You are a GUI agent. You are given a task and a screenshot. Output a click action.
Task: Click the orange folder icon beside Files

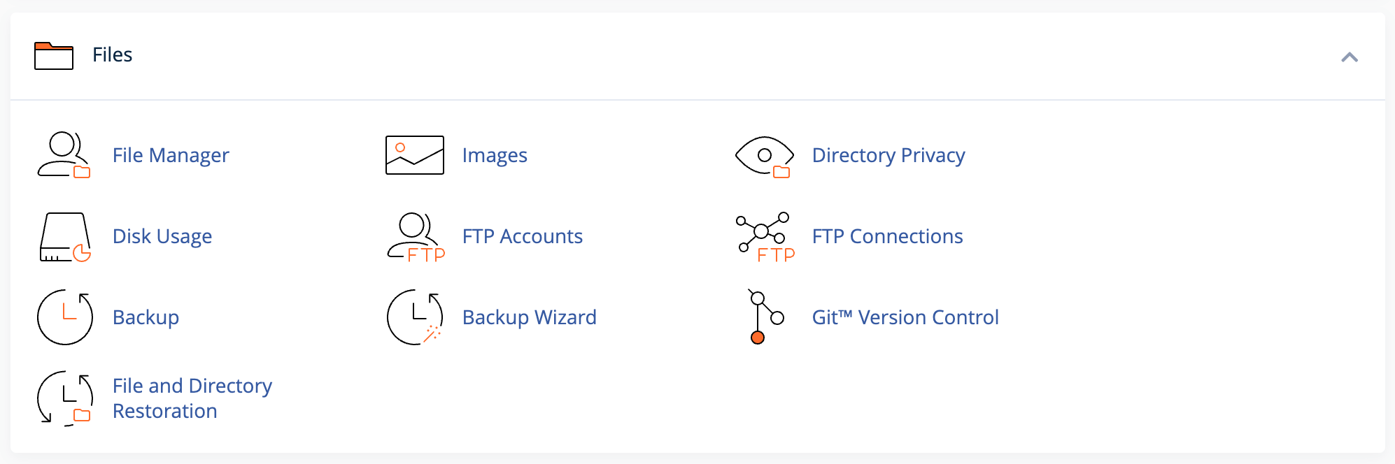tap(53, 56)
